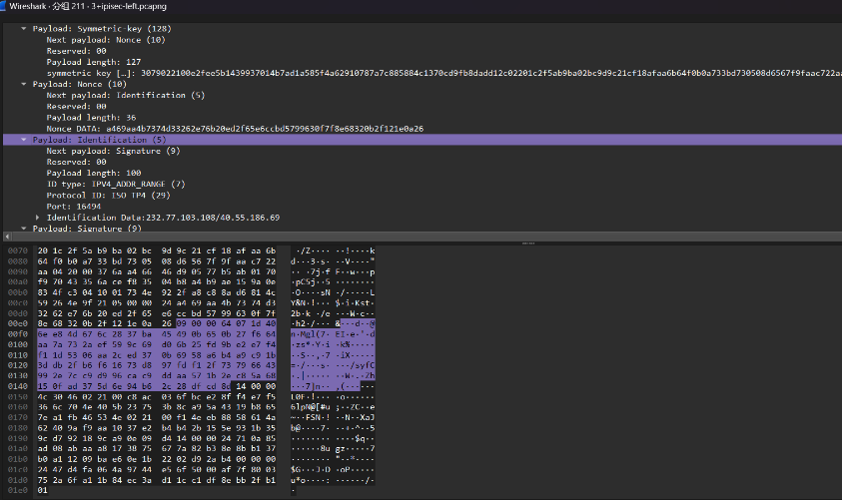Expand the Identification Data tree row
The height and width of the screenshot is (500, 842).
click(37, 218)
